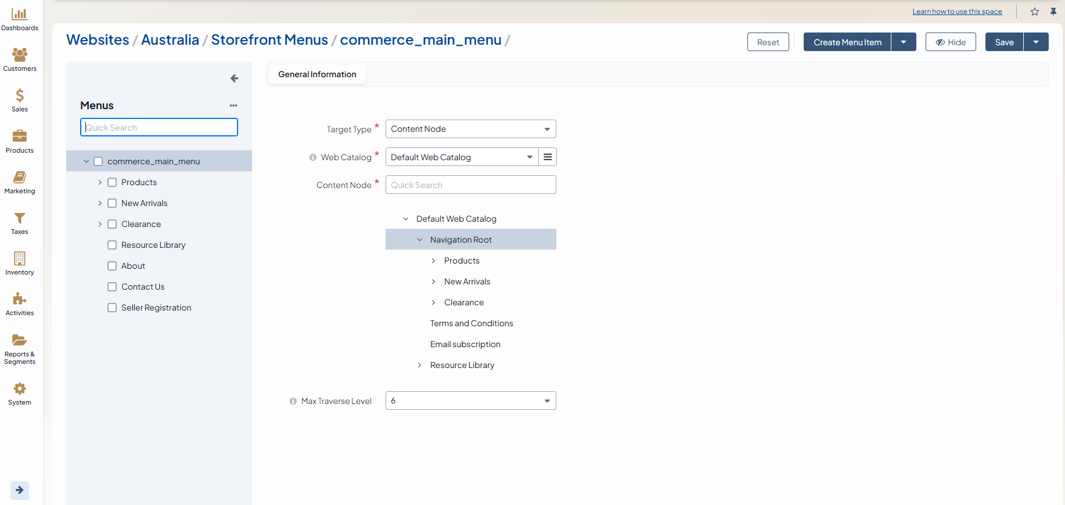Open the Marketing sidebar icon
The width and height of the screenshot is (1065, 505).
pos(20,178)
